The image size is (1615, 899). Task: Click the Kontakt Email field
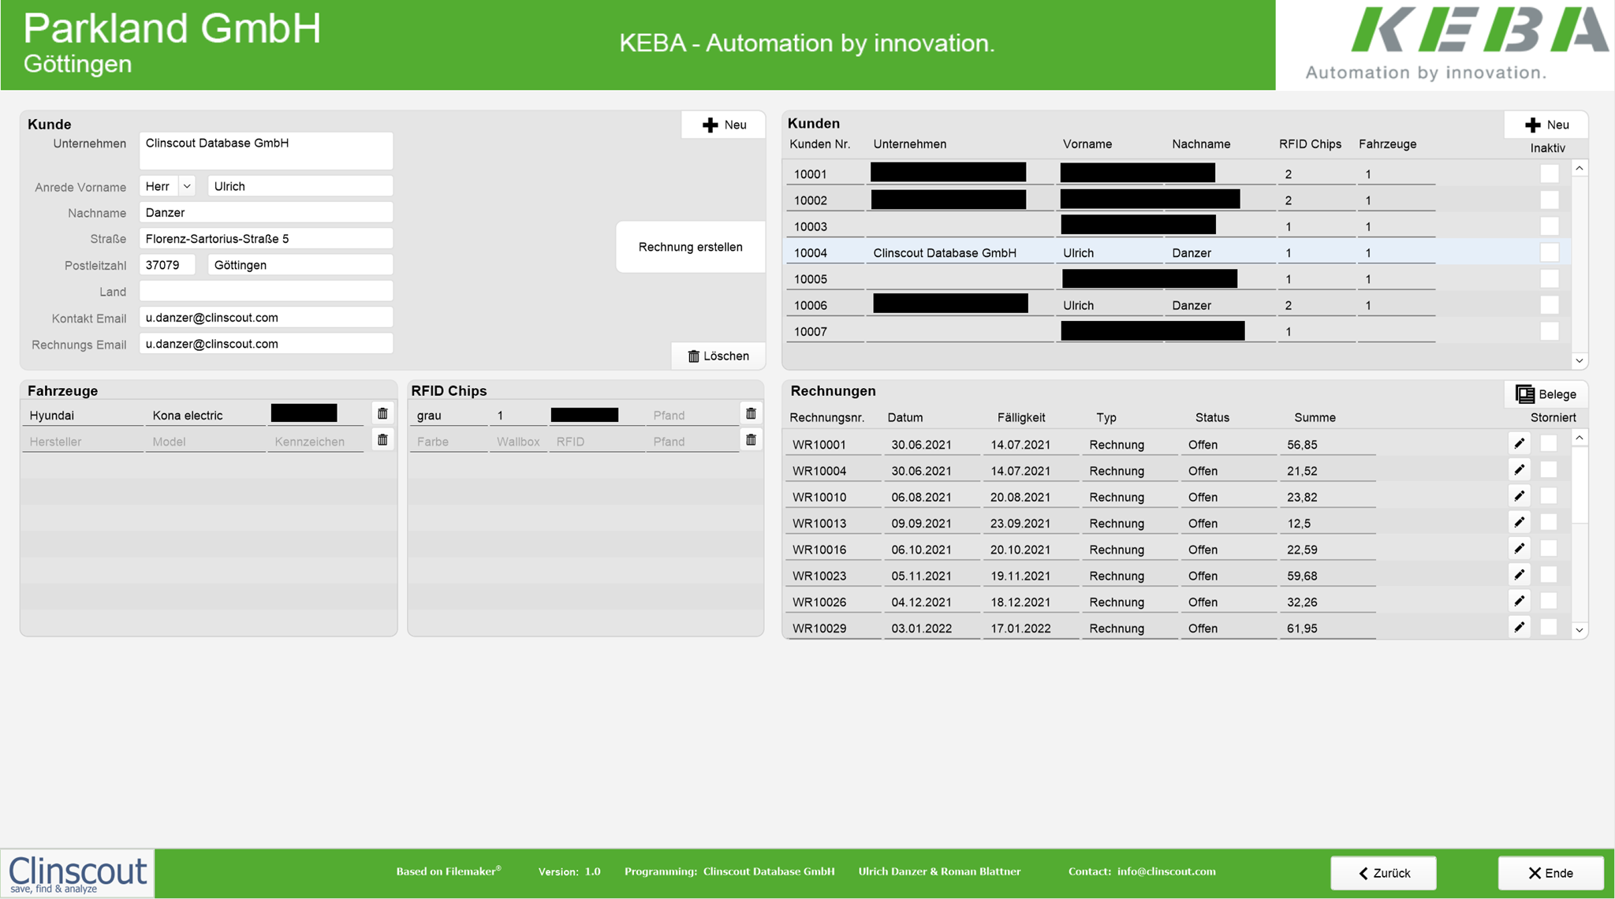tap(266, 317)
